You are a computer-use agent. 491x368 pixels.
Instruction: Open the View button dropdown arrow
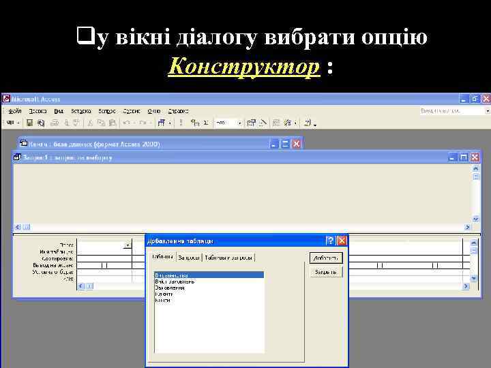coord(18,123)
